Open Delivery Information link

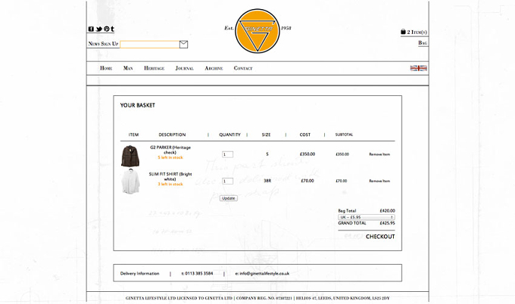[139, 274]
